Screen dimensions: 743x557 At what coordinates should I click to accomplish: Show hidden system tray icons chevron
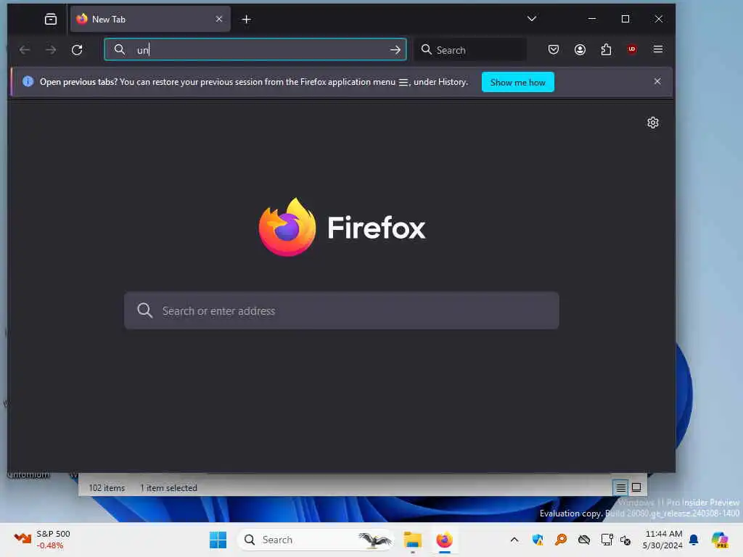(514, 540)
